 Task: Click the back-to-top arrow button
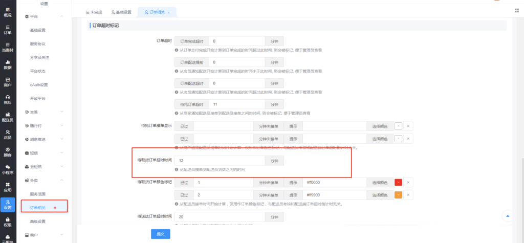coord(507,216)
